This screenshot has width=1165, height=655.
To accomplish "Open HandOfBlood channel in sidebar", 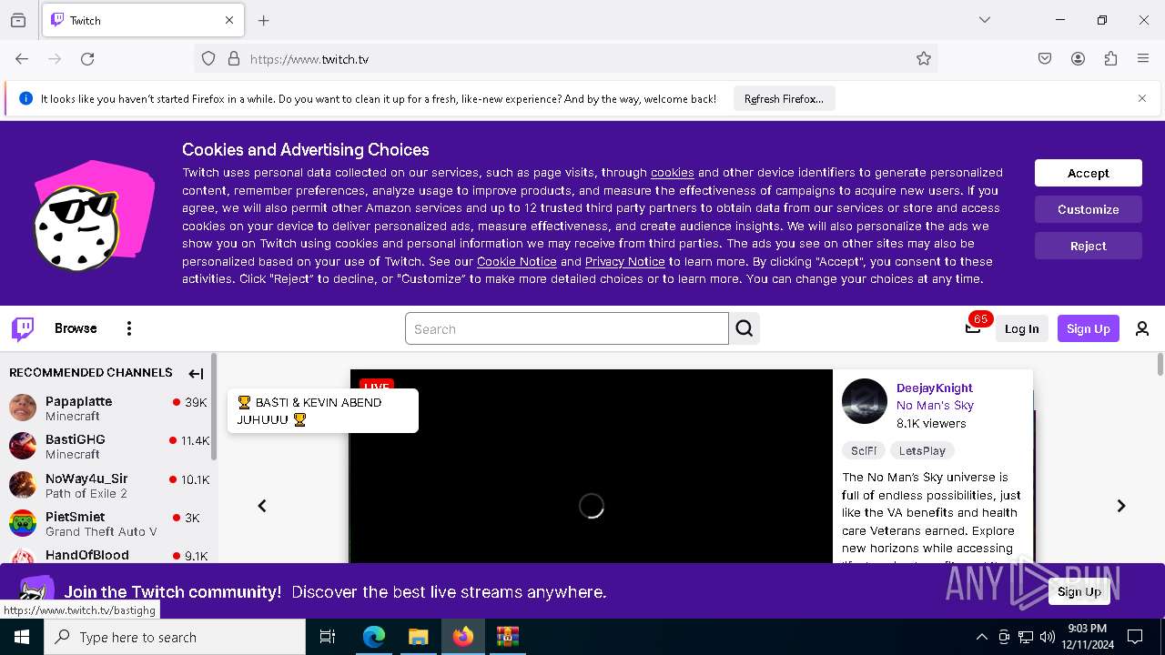I will coord(108,556).
